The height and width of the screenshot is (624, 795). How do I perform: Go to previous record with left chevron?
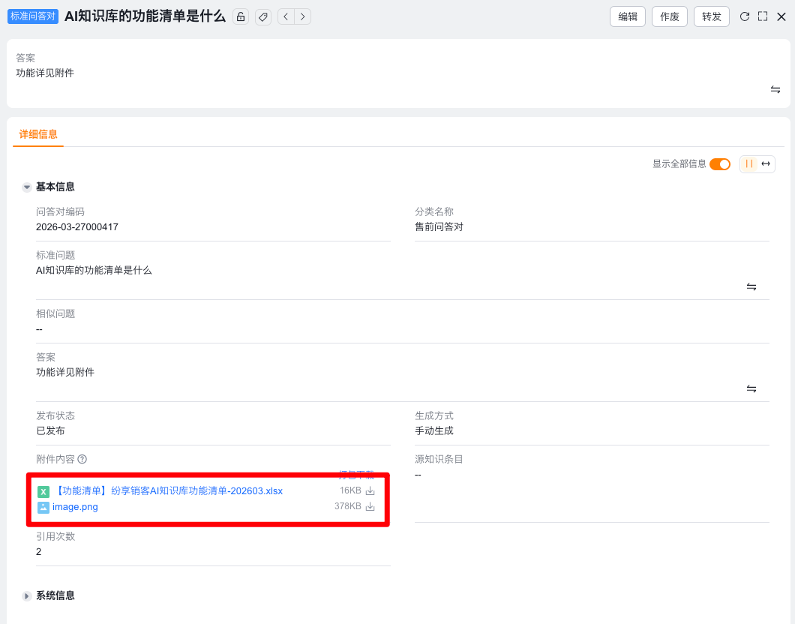pos(286,16)
